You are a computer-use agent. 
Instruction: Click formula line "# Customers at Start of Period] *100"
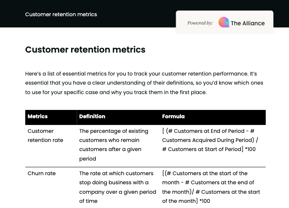209,149
